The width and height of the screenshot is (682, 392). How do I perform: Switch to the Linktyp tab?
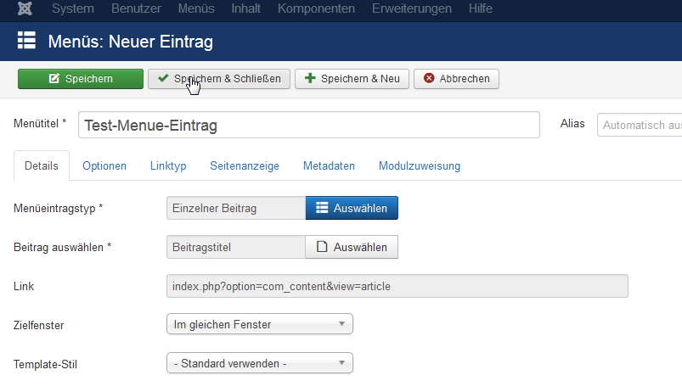168,165
